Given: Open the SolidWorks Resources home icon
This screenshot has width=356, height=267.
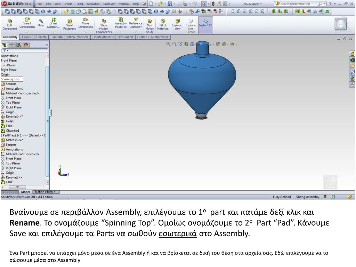Looking at the screenshot, I should click(352, 54).
